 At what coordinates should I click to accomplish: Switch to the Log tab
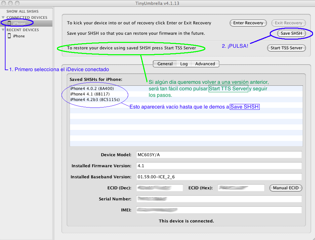[x=184, y=64]
